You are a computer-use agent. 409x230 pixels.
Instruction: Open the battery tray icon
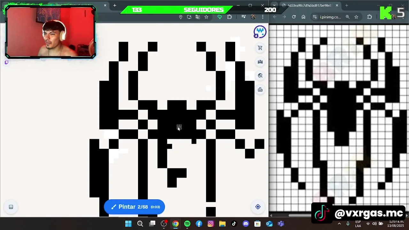point(381,224)
